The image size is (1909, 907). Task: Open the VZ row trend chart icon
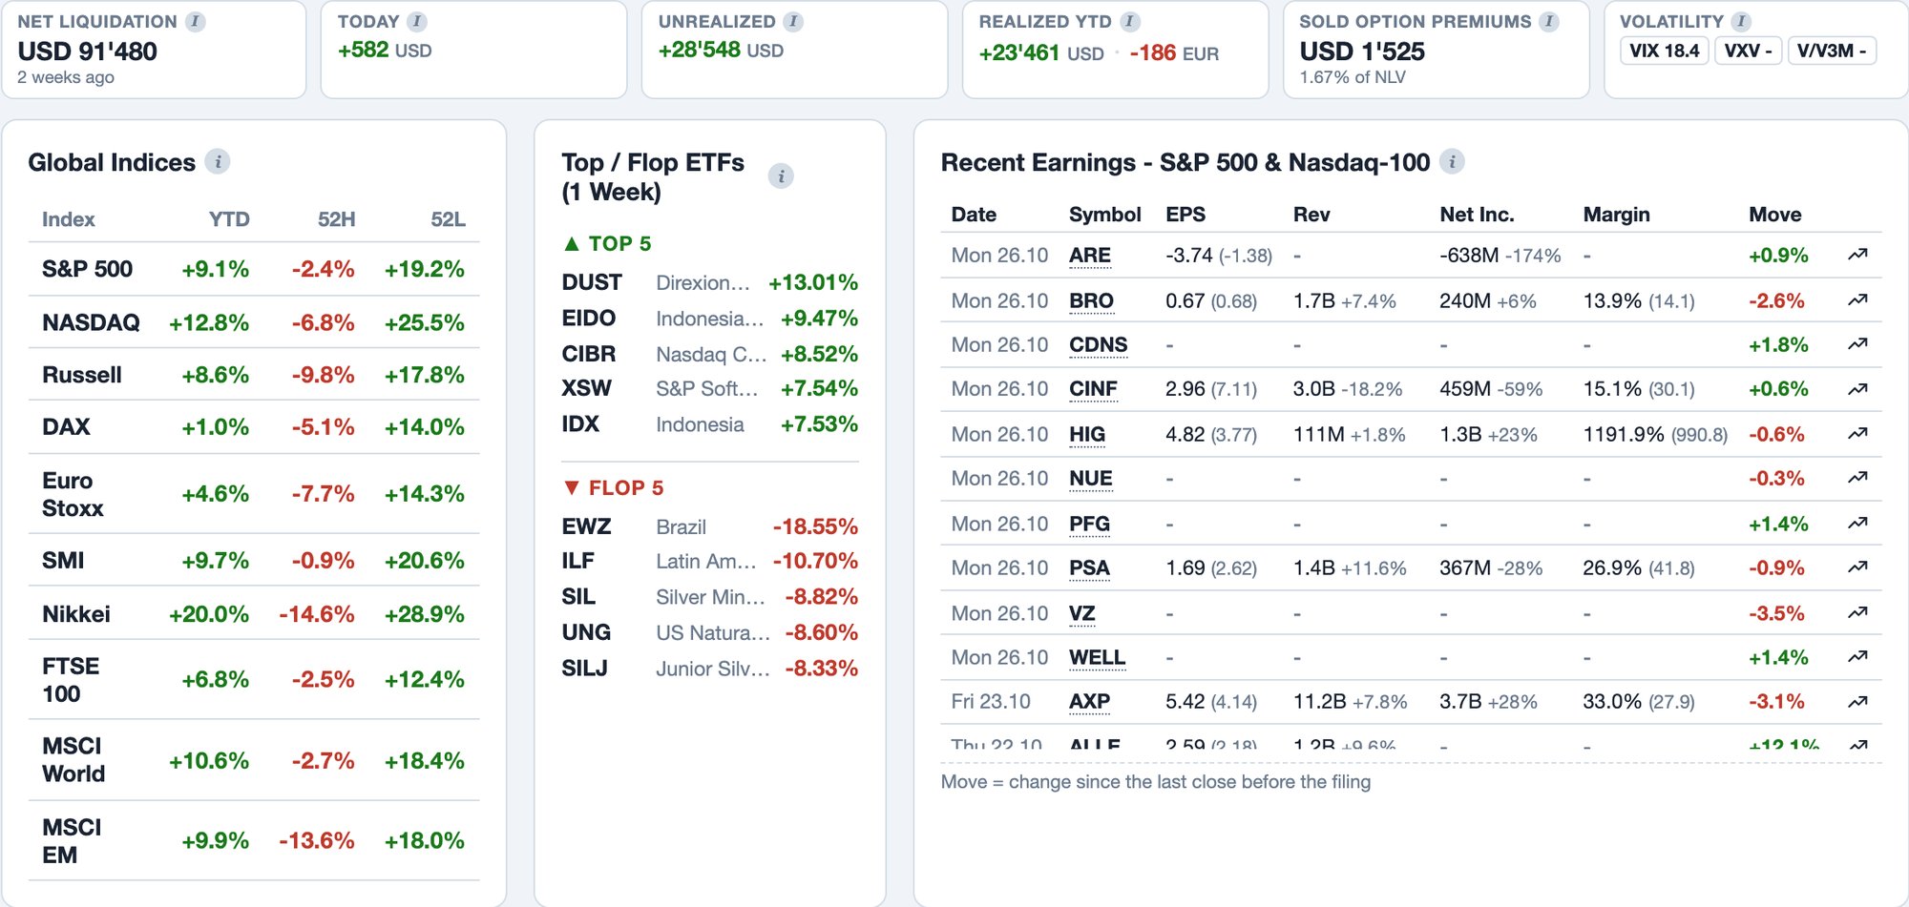pyautogui.click(x=1857, y=613)
